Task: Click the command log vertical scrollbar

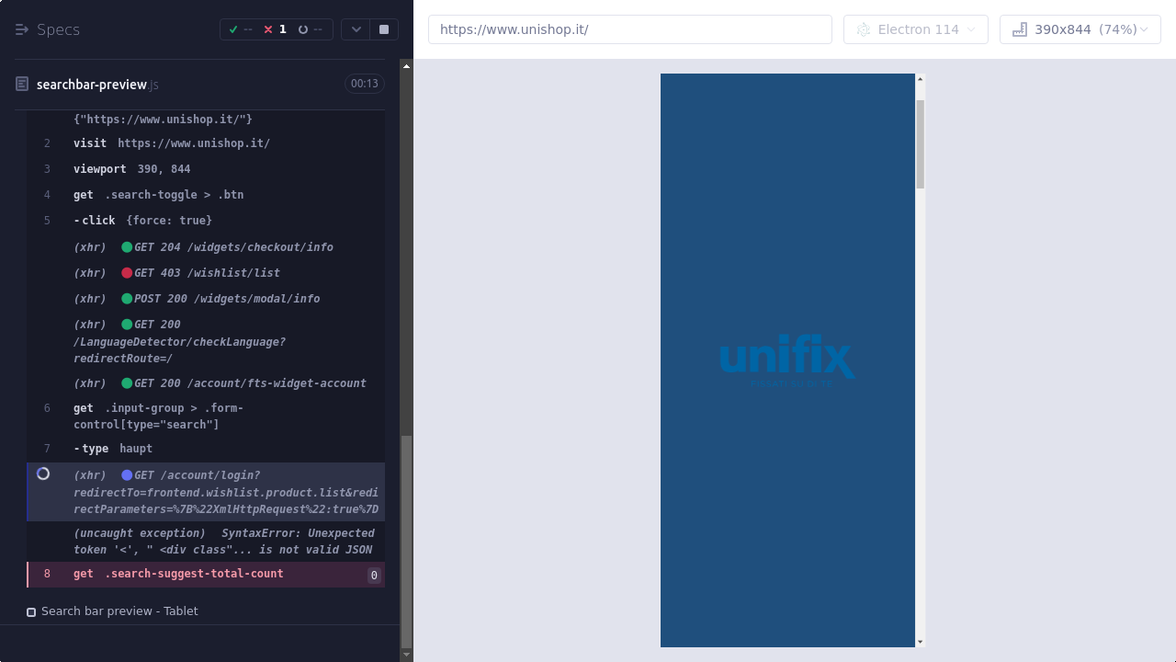Action: pos(406,541)
